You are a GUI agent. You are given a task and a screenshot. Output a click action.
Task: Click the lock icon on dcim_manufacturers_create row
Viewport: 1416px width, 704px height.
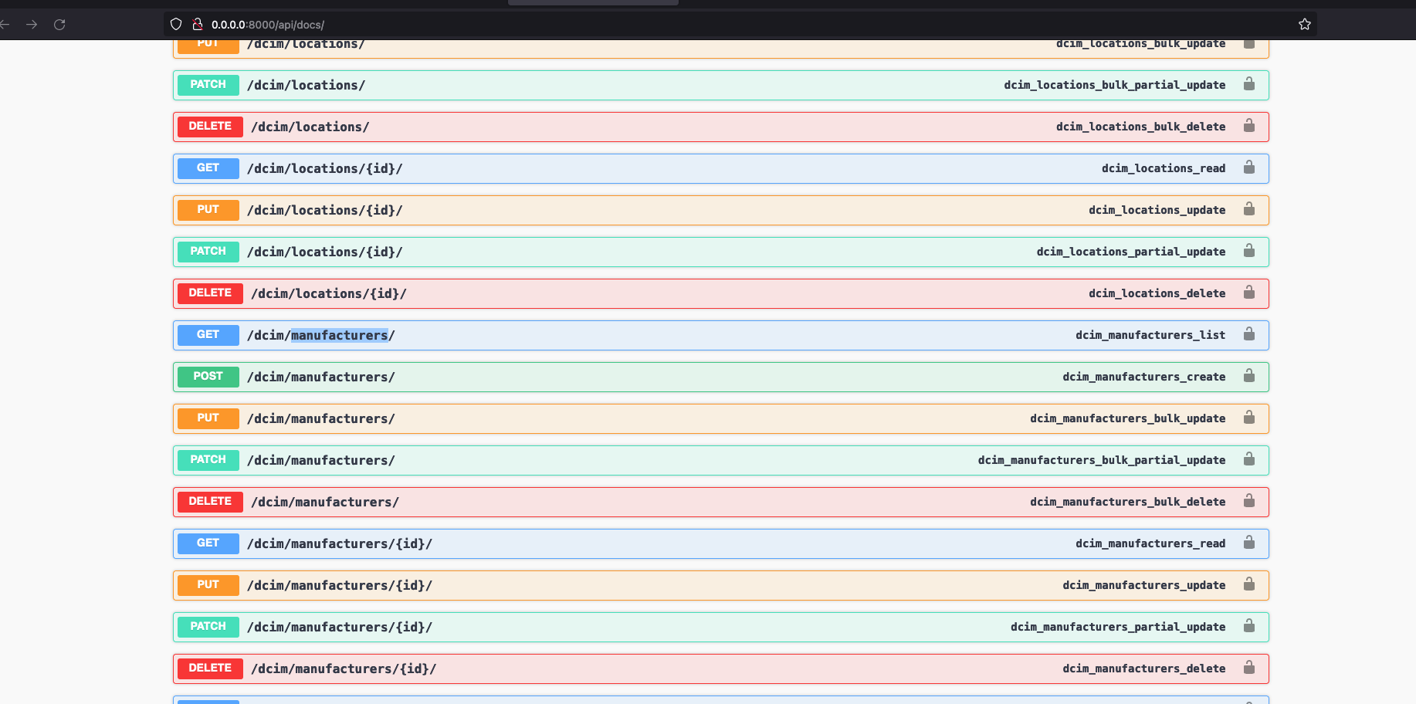point(1248,377)
